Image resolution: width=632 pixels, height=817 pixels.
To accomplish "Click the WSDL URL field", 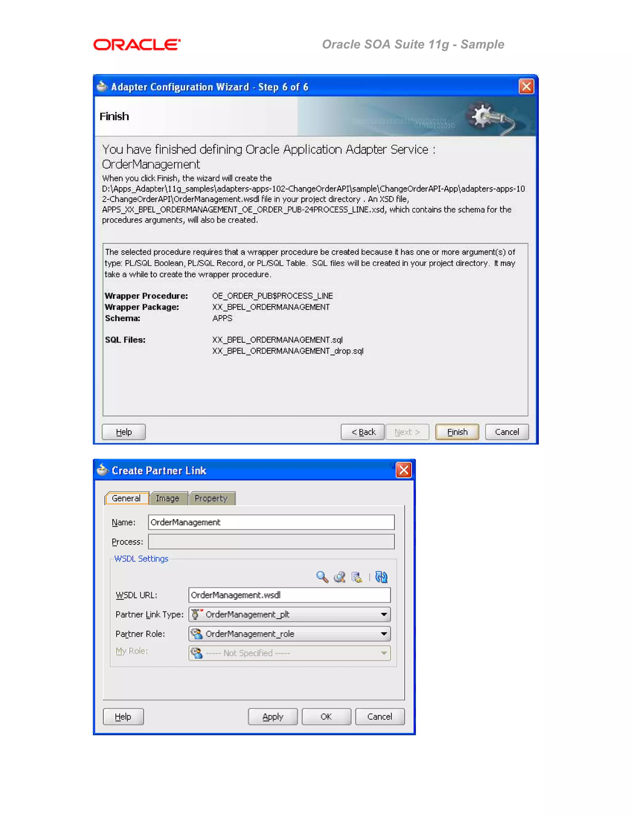I will 289,595.
